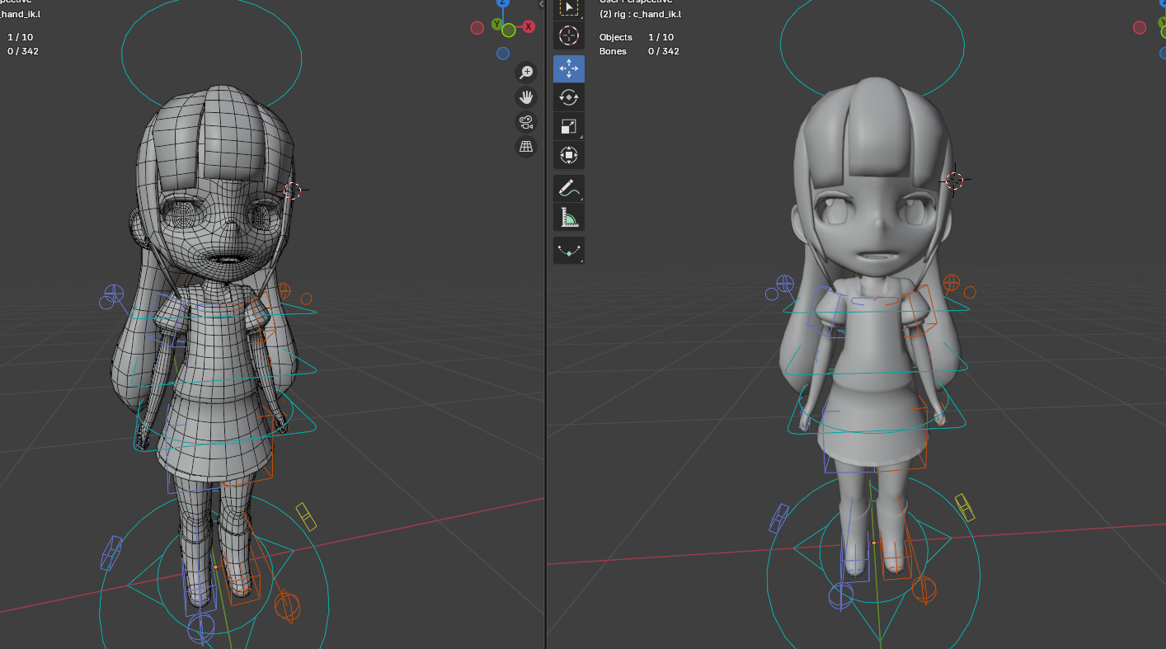Viewport: 1166px width, 649px height.
Task: Click the pan hand icon in left viewport
Action: 526,97
